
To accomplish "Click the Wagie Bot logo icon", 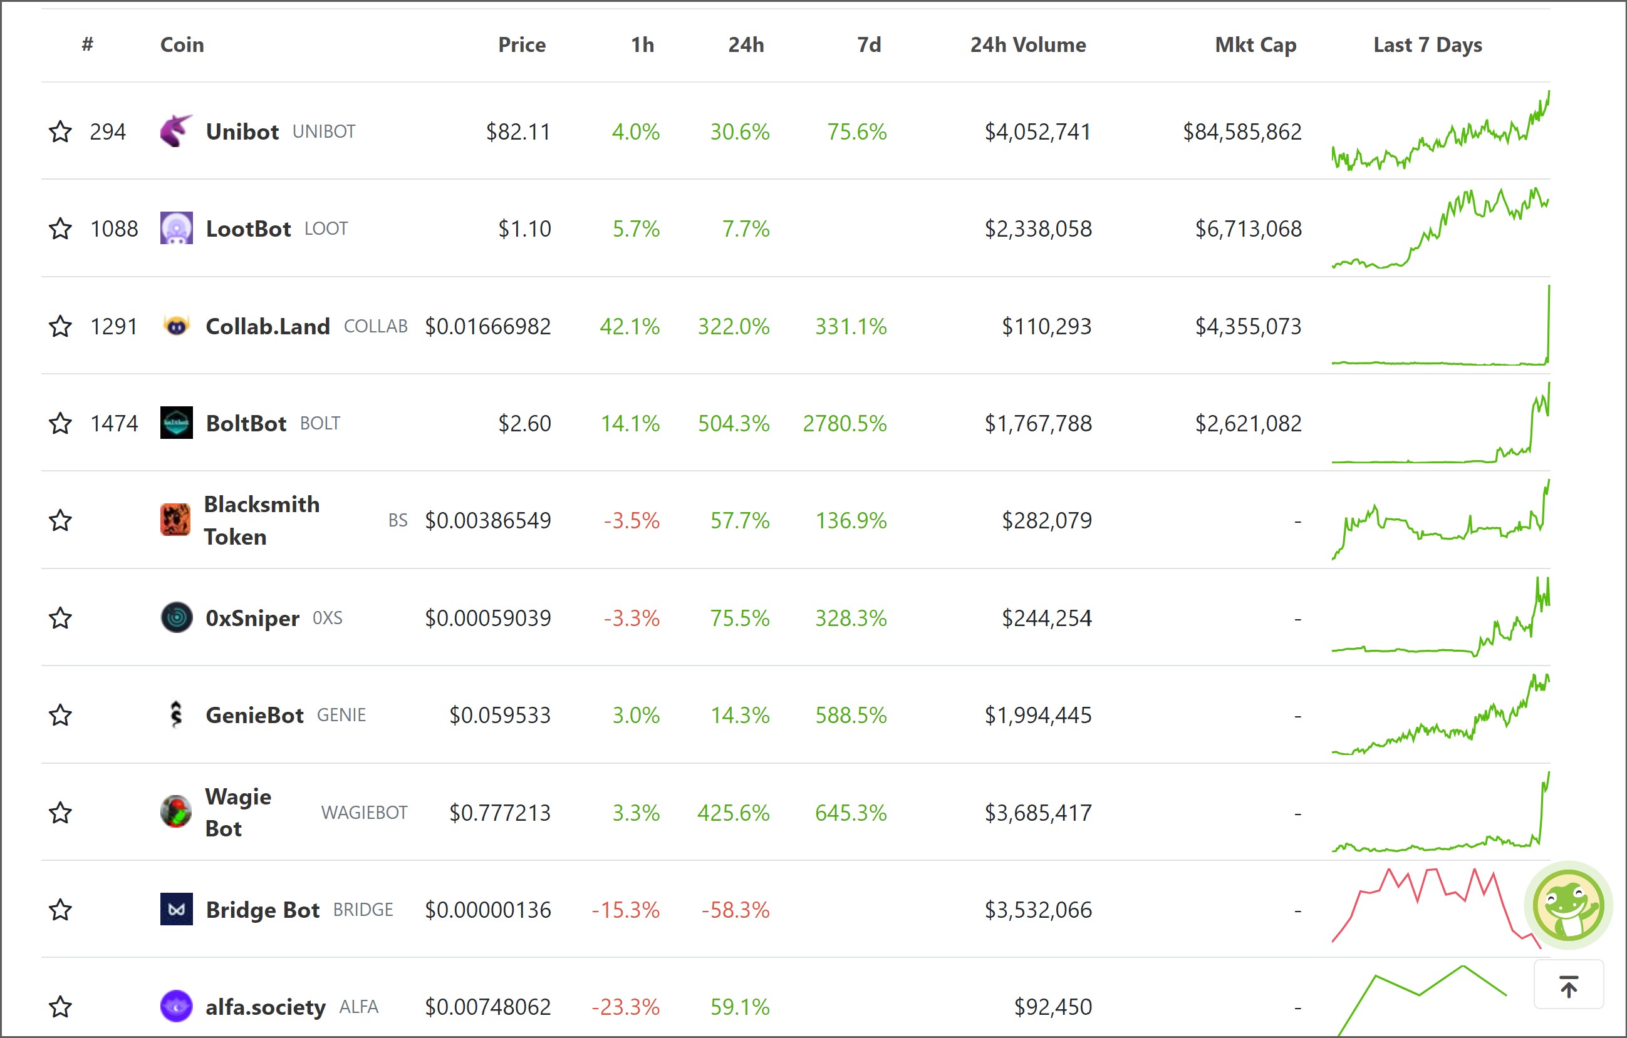I will (x=175, y=812).
